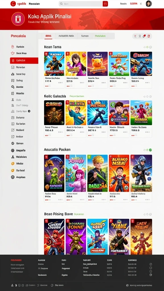Screen dimensions: 164x291
Task: Click the green link beside Beao Piising Bave
Action: [79, 214]
